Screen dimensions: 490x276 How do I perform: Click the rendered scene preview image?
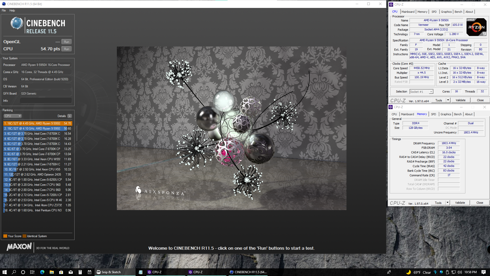pyautogui.click(x=232, y=128)
